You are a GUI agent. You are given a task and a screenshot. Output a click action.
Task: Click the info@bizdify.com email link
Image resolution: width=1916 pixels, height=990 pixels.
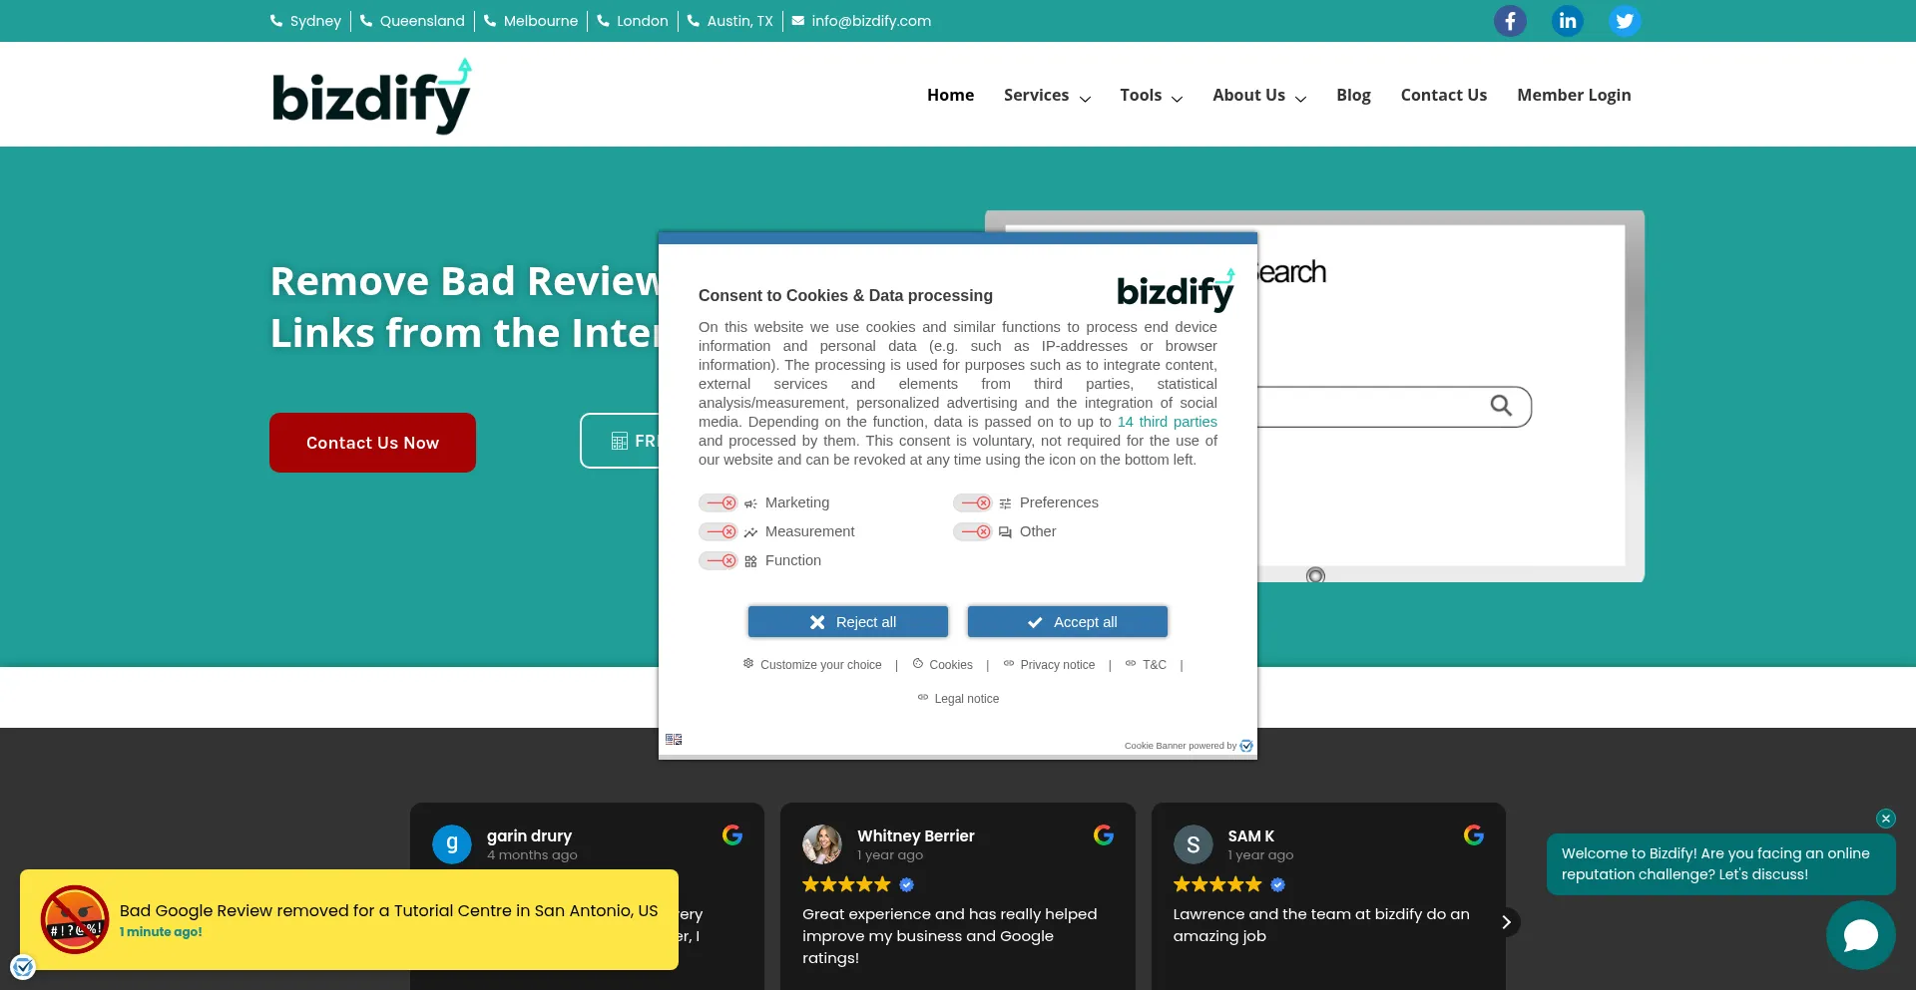pos(861,21)
